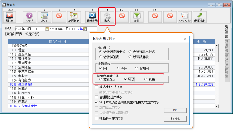233x131 pixels.
Task: Enable the 構成比を出力する checkbox
Action: pos(97,87)
